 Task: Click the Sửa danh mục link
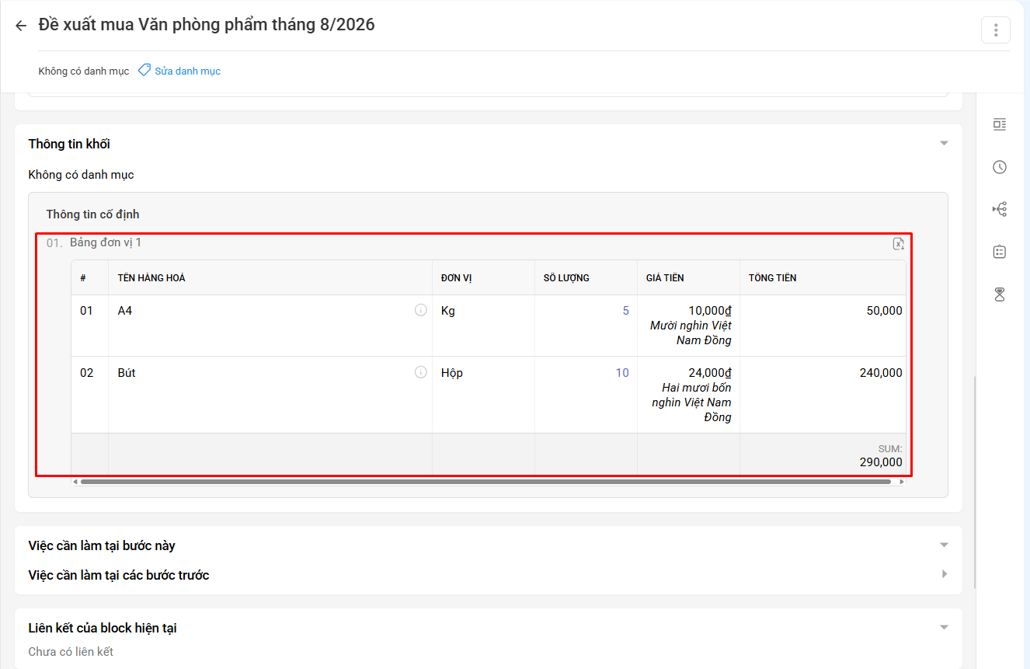point(187,71)
